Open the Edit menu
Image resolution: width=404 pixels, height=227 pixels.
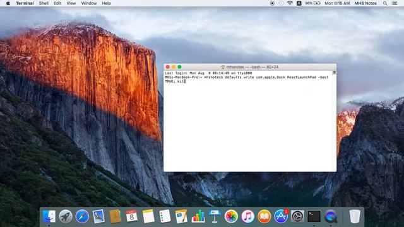pyautogui.click(x=57, y=3)
